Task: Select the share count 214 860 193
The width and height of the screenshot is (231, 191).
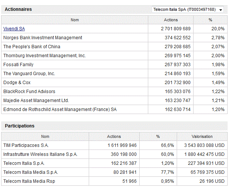Action: pyautogui.click(x=178, y=74)
